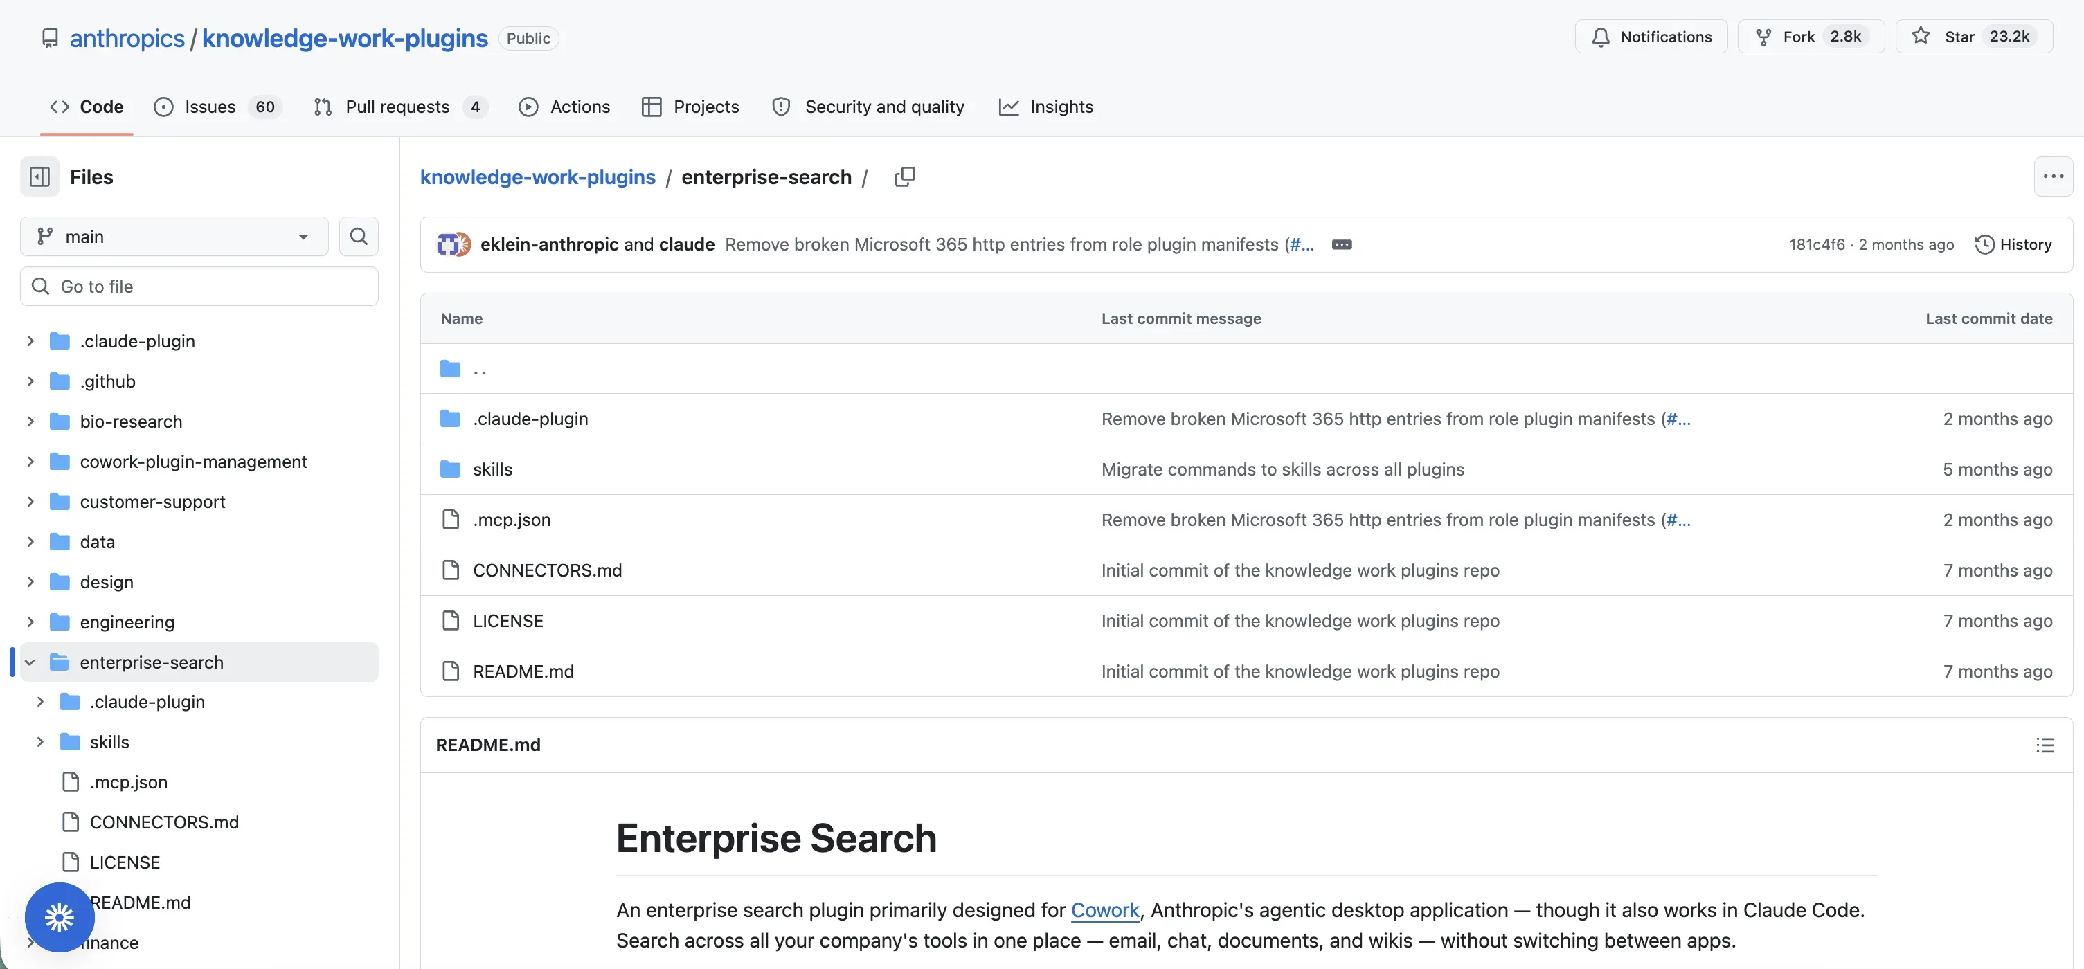Open the Pull requests tab
The height and width of the screenshot is (969, 2084).
(x=400, y=107)
